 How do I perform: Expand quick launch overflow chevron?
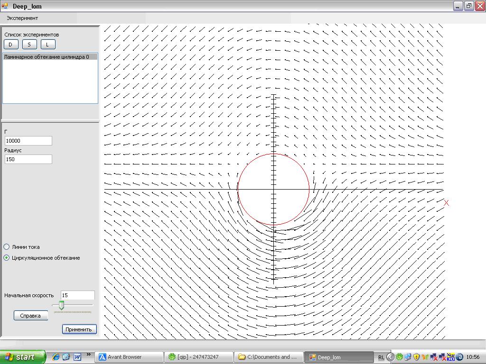click(89, 355)
